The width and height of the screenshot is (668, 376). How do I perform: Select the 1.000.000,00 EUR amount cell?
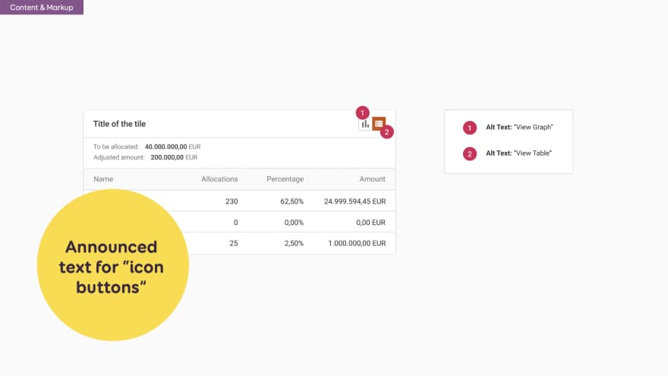[x=358, y=243]
